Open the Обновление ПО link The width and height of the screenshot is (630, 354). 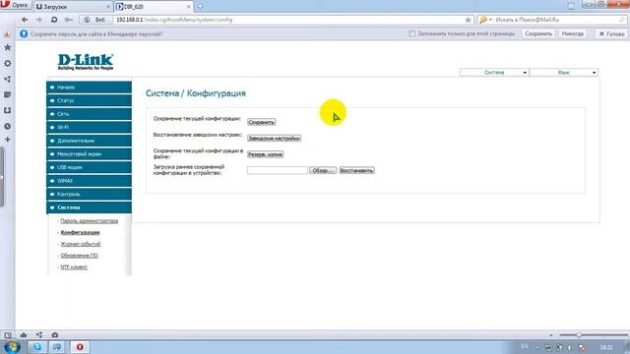coord(79,256)
